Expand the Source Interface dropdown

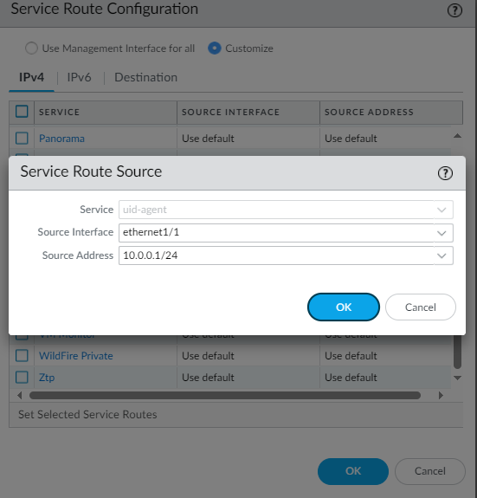click(x=442, y=233)
